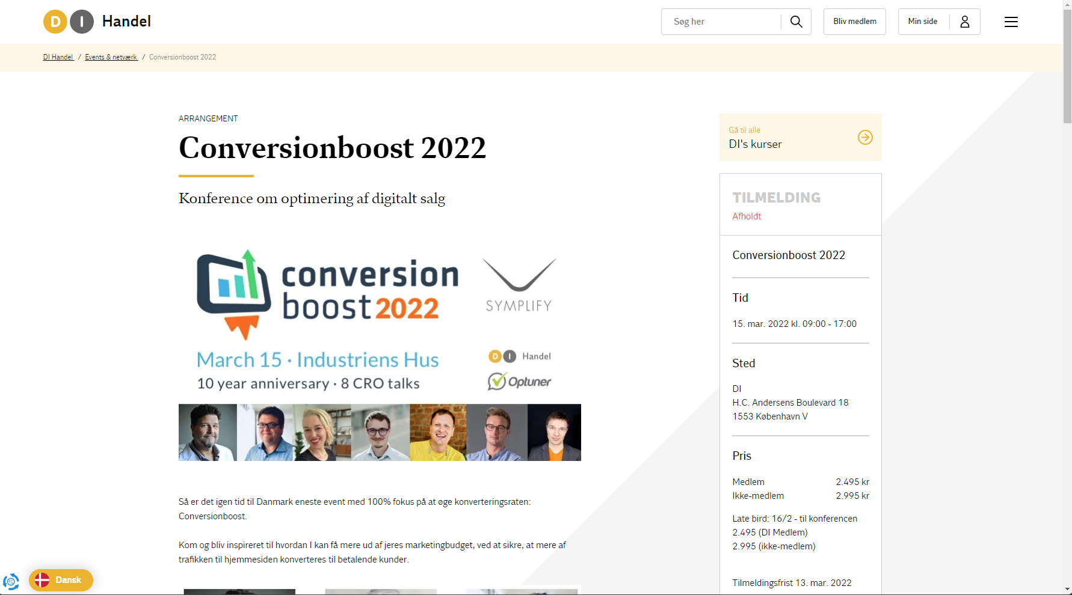1072x595 pixels.
Task: Click the Symplify logo in banner
Action: pyautogui.click(x=519, y=285)
